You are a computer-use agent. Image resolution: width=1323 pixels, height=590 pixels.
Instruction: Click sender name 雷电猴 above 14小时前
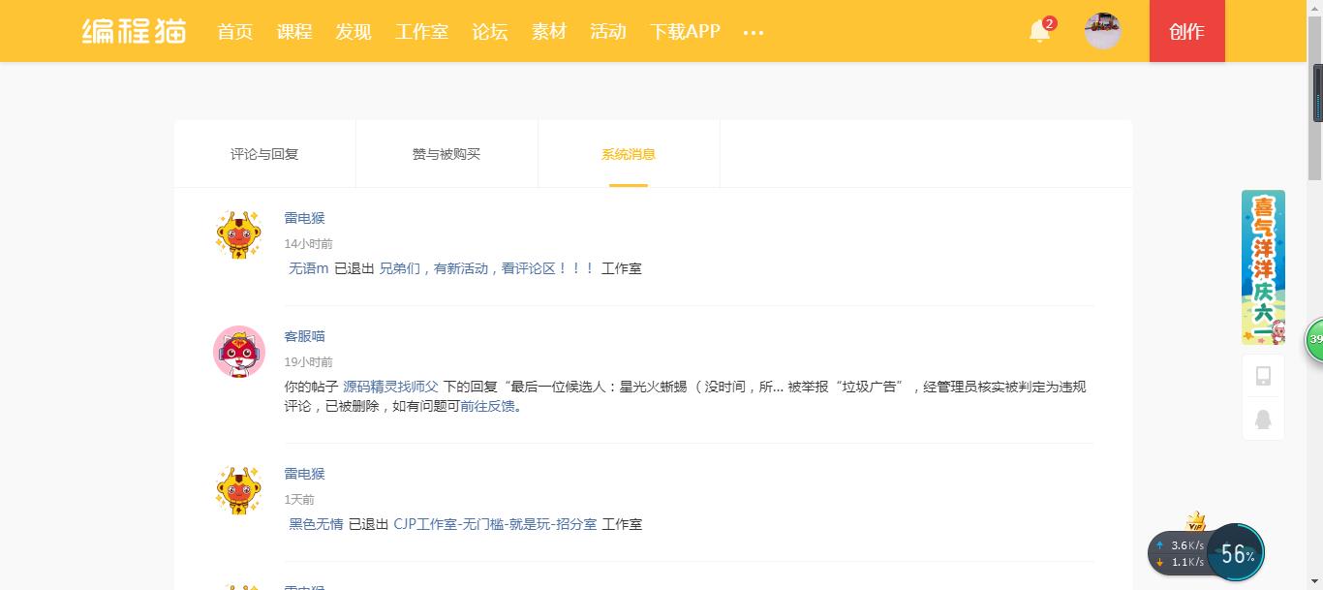304,218
